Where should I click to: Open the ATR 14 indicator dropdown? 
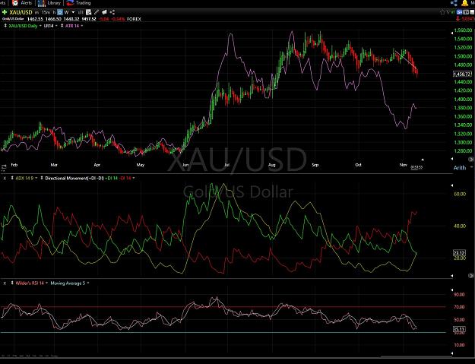click(82, 26)
